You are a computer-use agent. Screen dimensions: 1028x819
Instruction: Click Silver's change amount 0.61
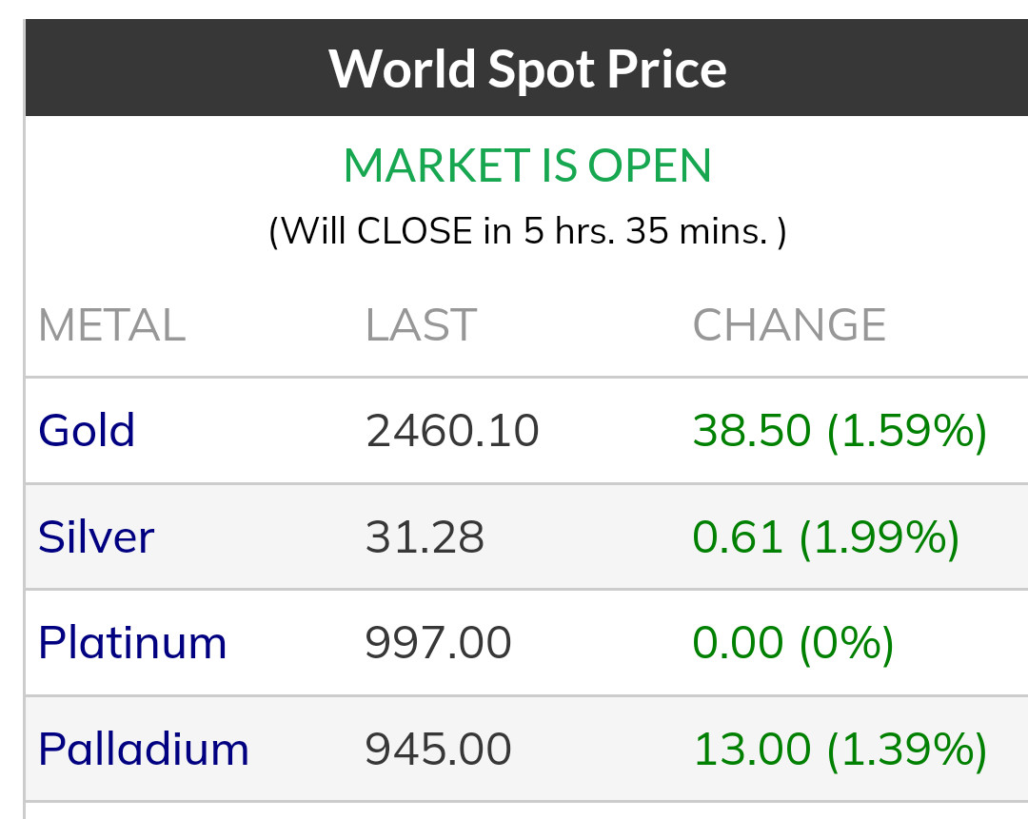(x=737, y=537)
